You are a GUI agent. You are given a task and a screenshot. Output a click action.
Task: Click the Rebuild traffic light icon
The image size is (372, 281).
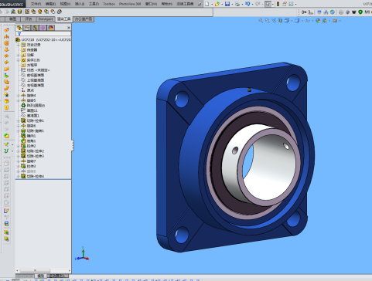pos(278,4)
